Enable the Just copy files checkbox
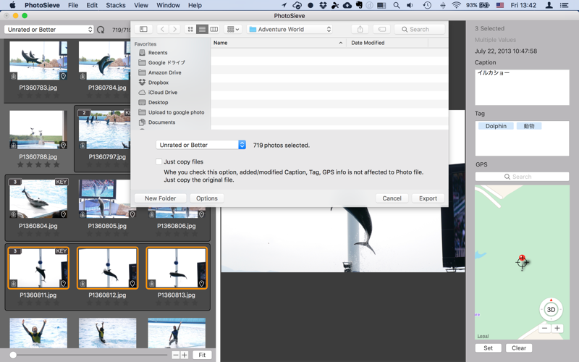The width and height of the screenshot is (579, 362). 159,162
